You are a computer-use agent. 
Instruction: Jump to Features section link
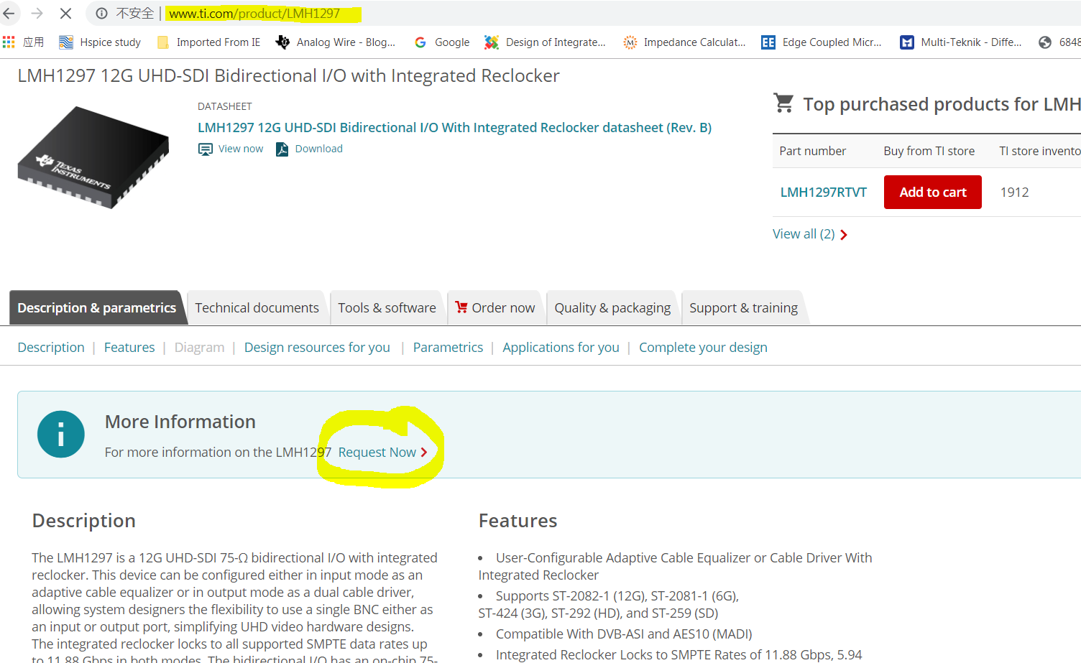pos(129,347)
